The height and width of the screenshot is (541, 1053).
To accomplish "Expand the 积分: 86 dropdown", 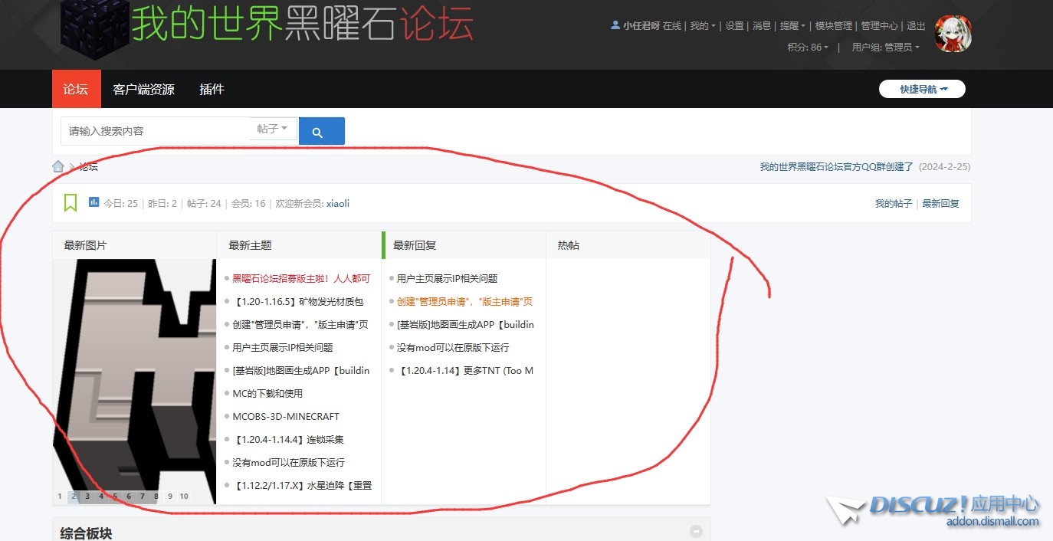I will [808, 47].
